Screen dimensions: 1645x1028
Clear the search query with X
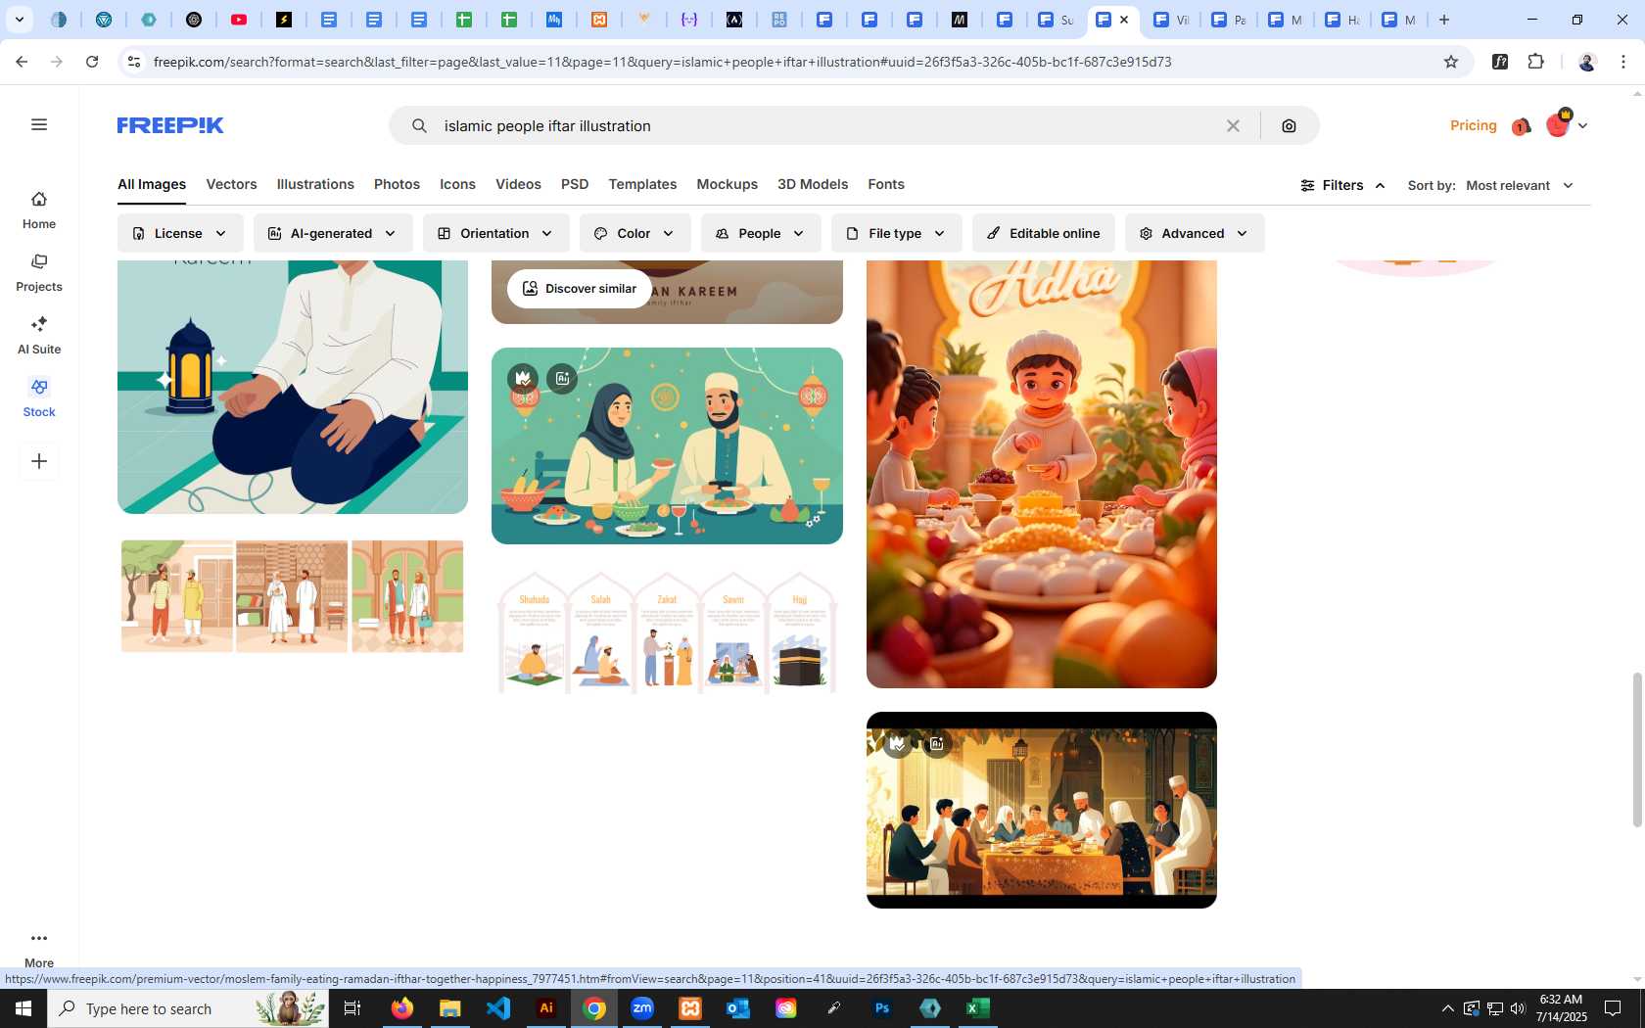pyautogui.click(x=1233, y=125)
